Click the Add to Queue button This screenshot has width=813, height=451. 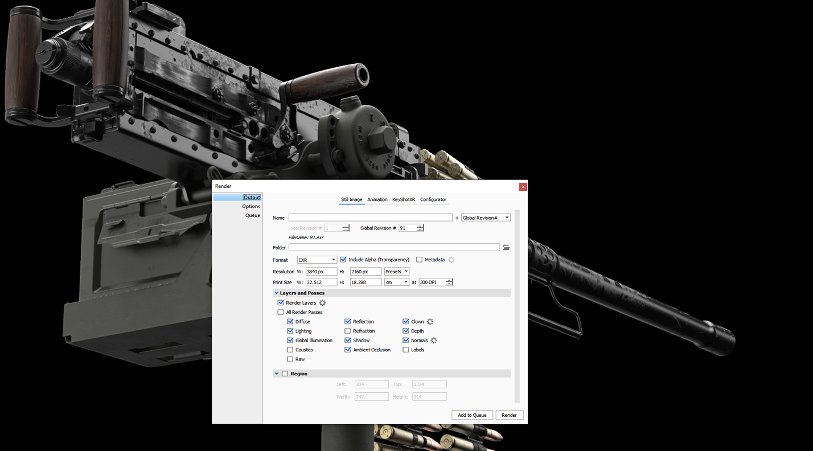(472, 415)
